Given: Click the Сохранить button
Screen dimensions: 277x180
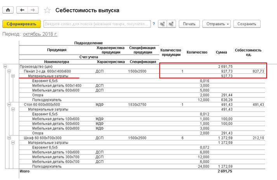Looking at the screenshot, I should (x=247, y=24).
